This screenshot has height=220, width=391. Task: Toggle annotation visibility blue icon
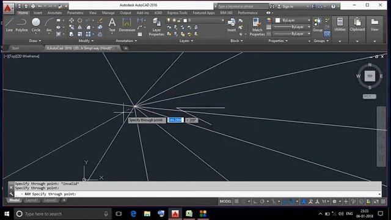304,201
